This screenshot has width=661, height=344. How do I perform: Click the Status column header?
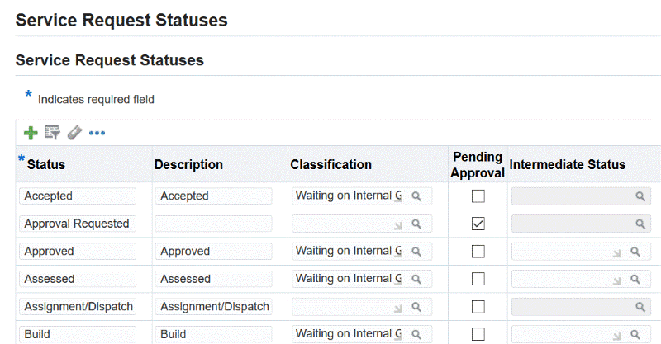point(46,164)
